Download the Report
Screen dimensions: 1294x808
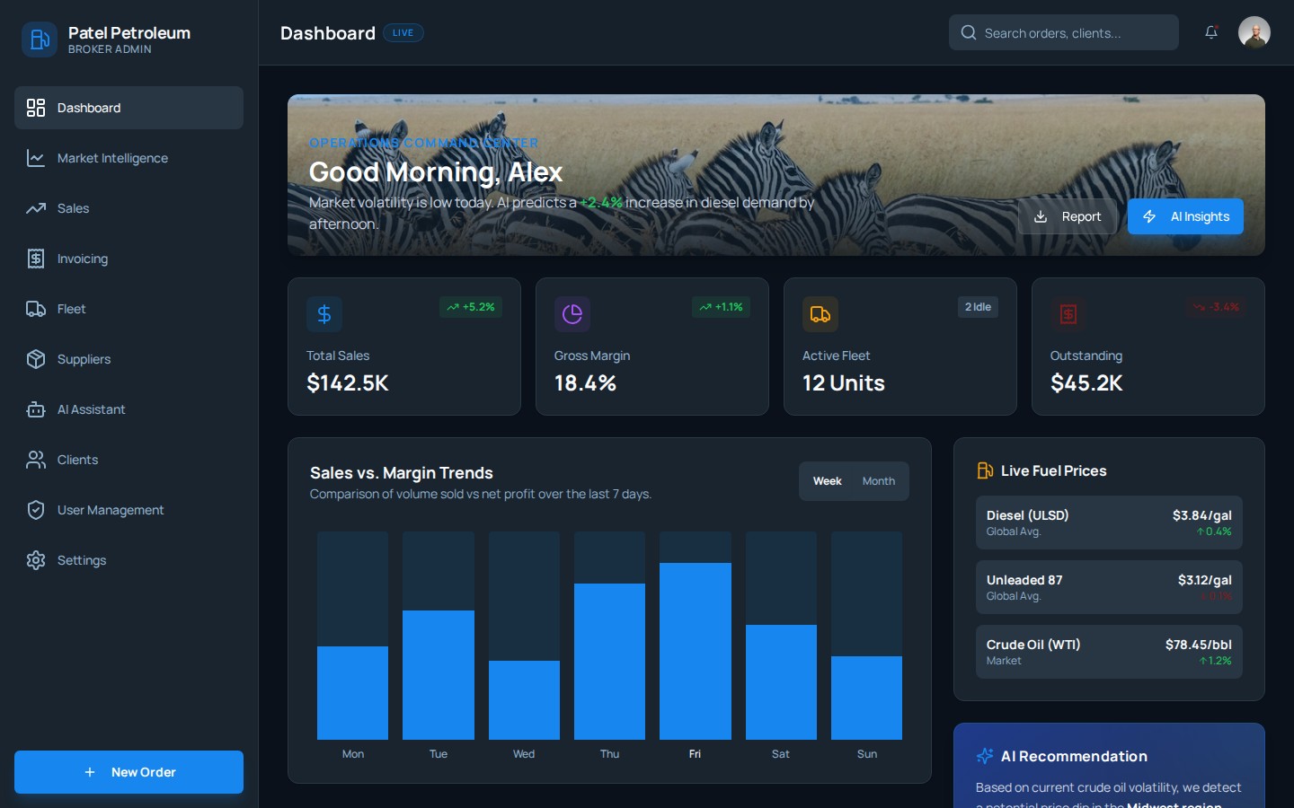click(1068, 216)
